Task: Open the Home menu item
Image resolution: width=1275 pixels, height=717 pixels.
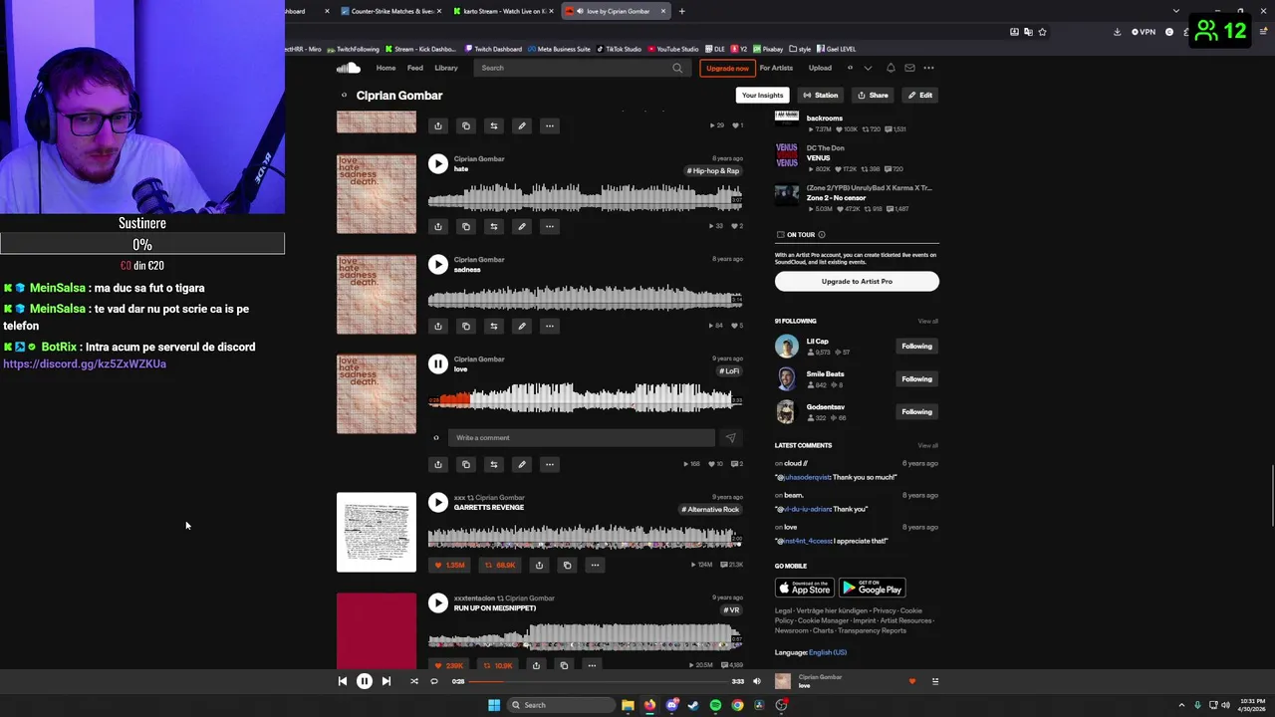Action: [385, 68]
